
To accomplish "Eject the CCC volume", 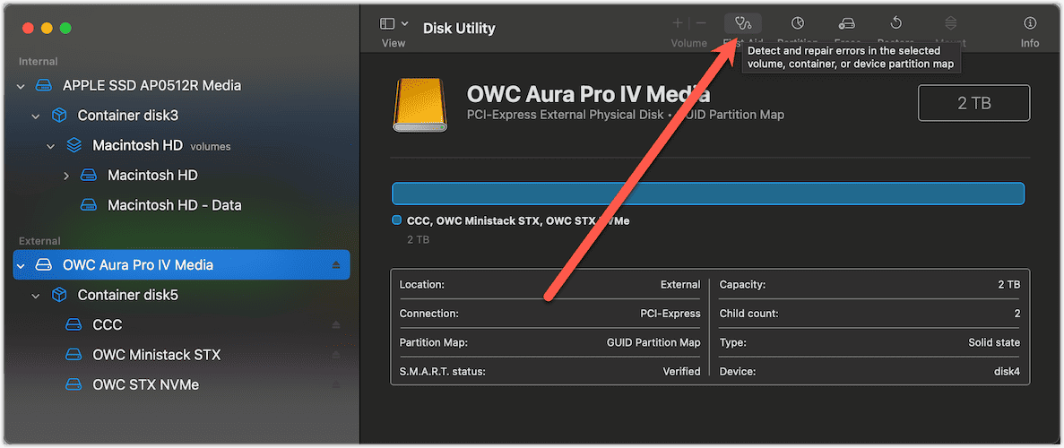I will click(x=336, y=324).
